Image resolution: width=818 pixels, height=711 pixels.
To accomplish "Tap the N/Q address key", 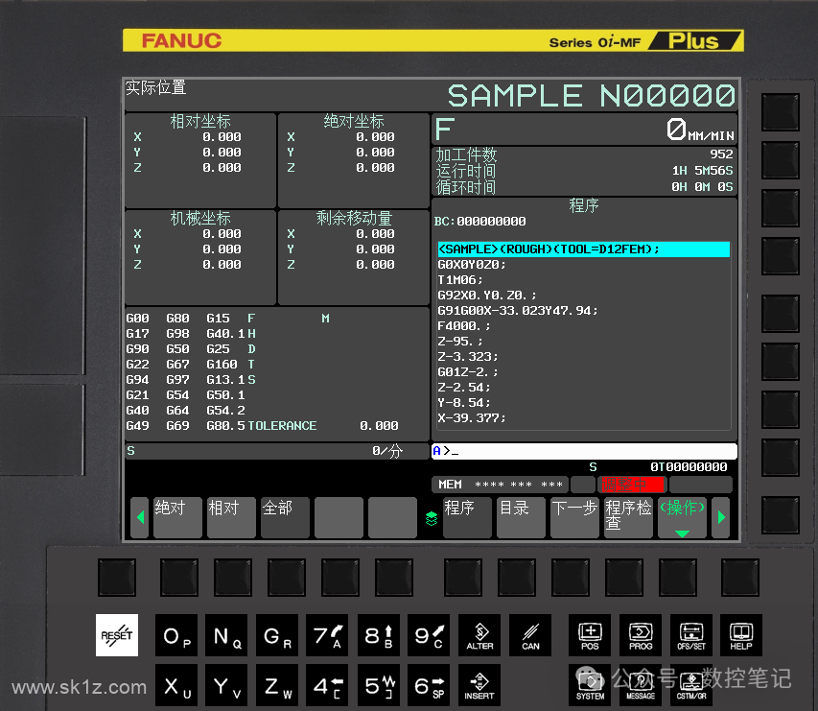I will 226,635.
